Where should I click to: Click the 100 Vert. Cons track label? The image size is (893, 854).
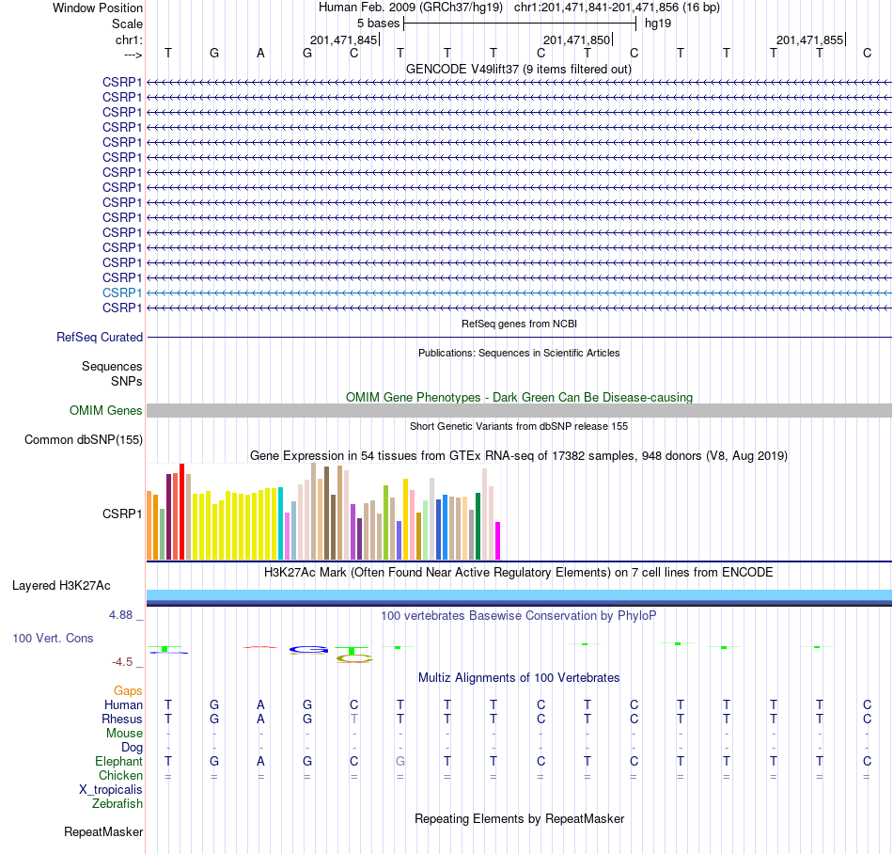(53, 638)
